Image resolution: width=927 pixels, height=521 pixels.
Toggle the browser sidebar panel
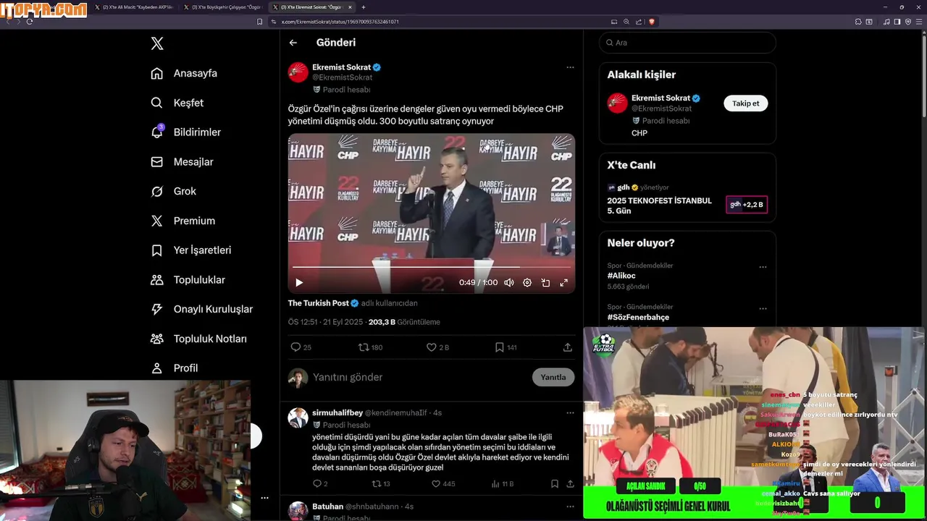(897, 22)
